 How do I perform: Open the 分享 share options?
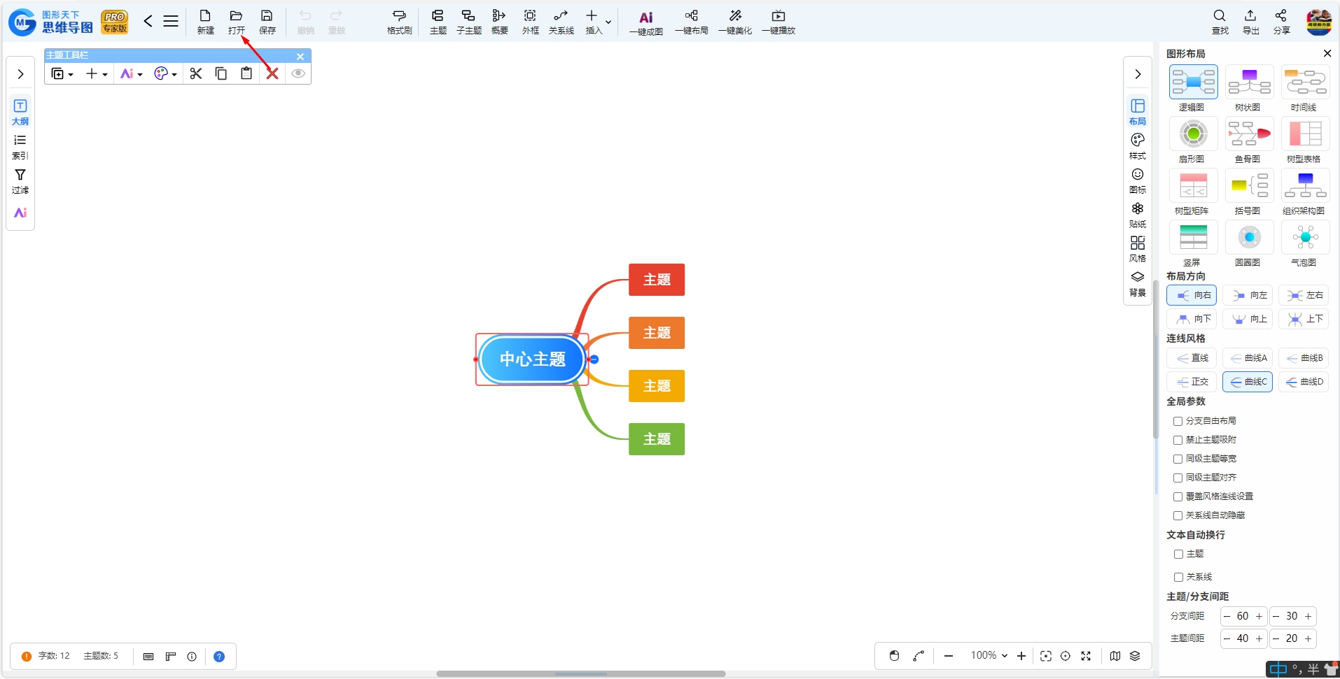[1281, 22]
